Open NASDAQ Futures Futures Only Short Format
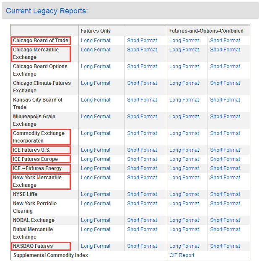 [x=142, y=246]
